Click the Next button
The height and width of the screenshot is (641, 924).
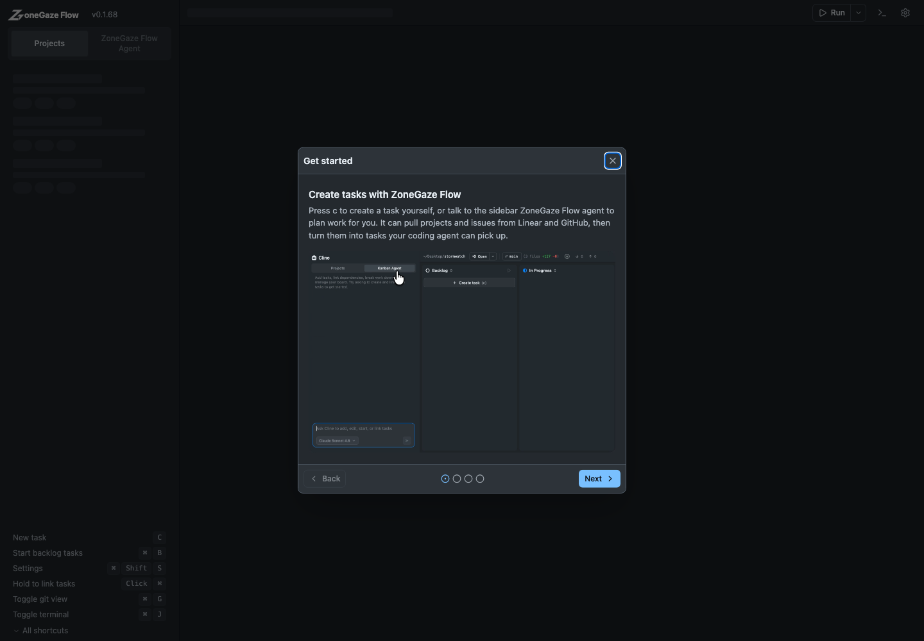point(599,479)
